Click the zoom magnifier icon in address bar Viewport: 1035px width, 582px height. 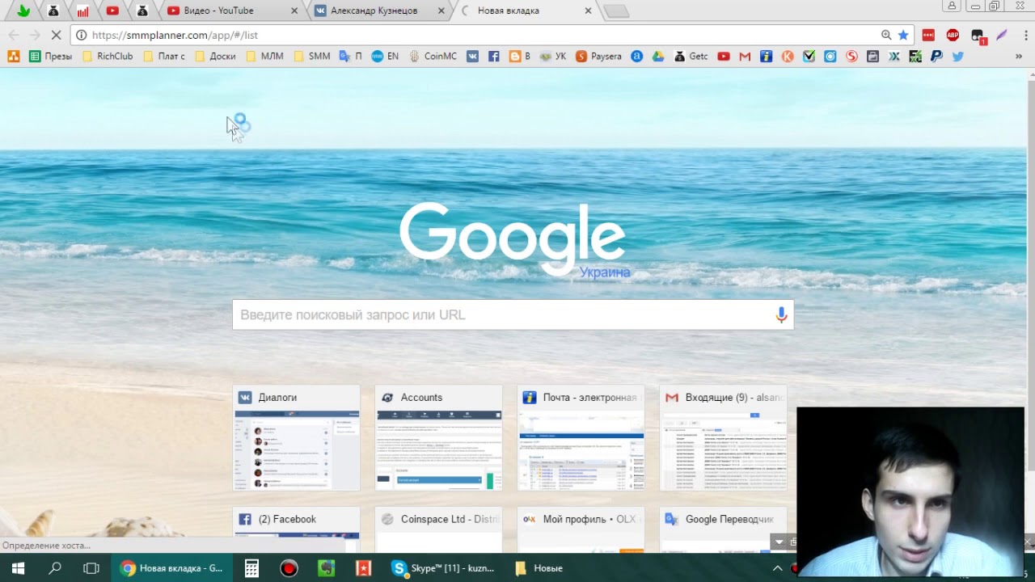click(886, 35)
